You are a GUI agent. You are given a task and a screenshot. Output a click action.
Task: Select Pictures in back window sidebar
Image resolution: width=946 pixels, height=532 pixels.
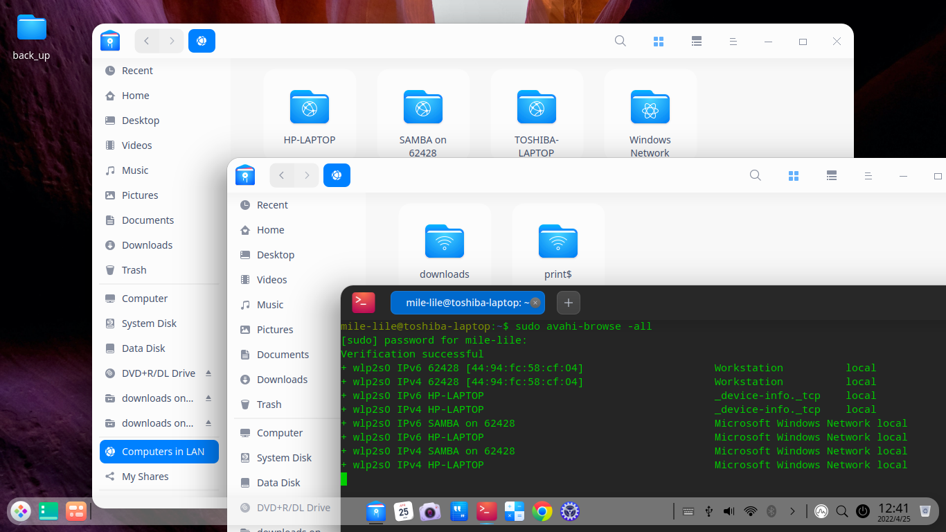click(159, 195)
